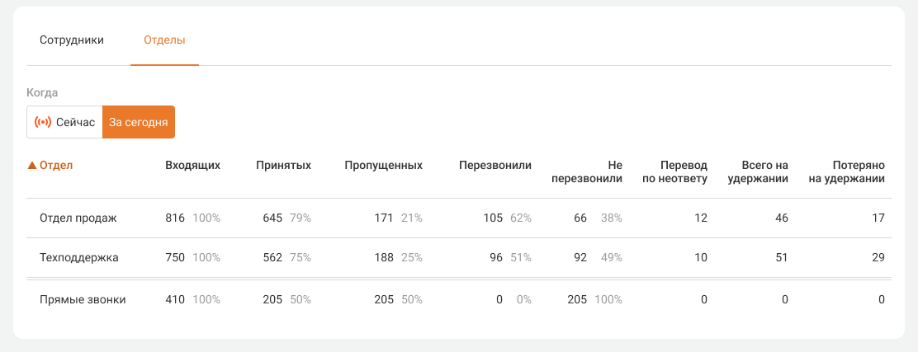Click the Принятых column header

283,165
